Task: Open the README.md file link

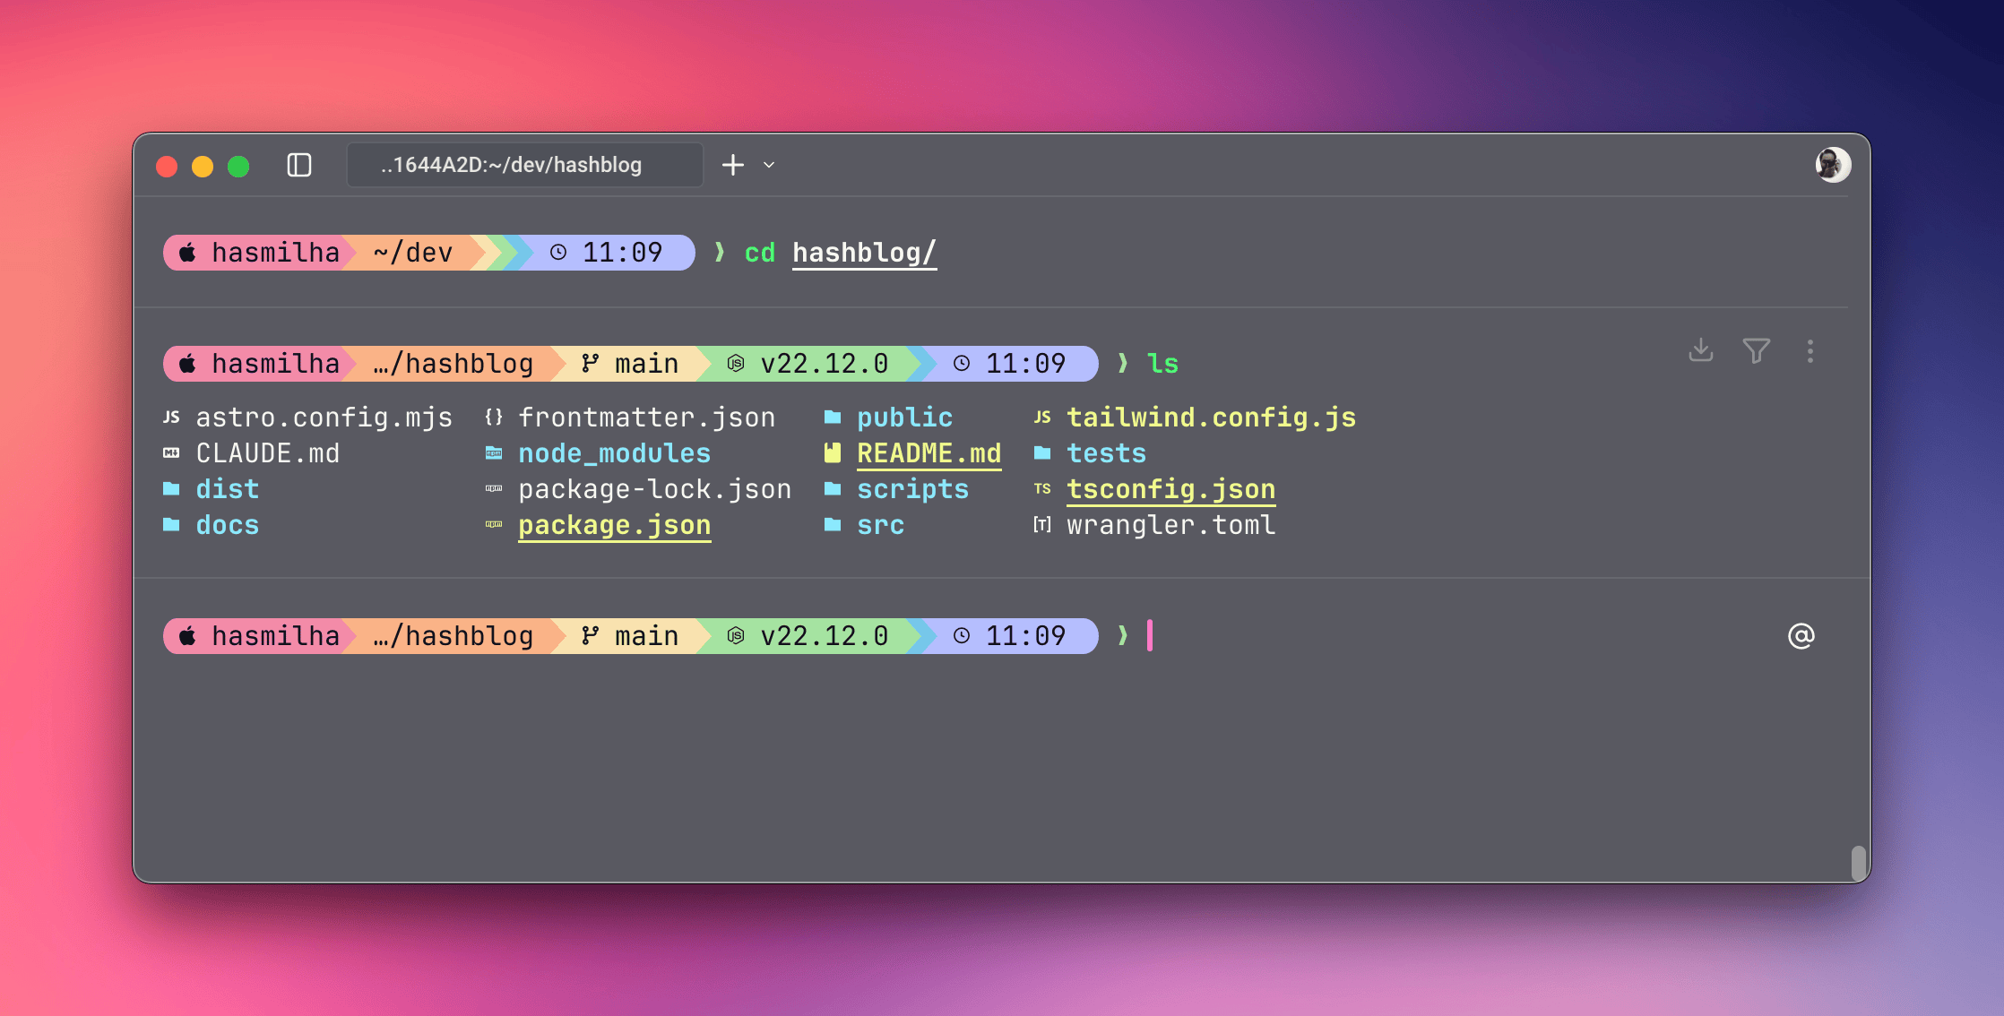Action: [x=929, y=453]
